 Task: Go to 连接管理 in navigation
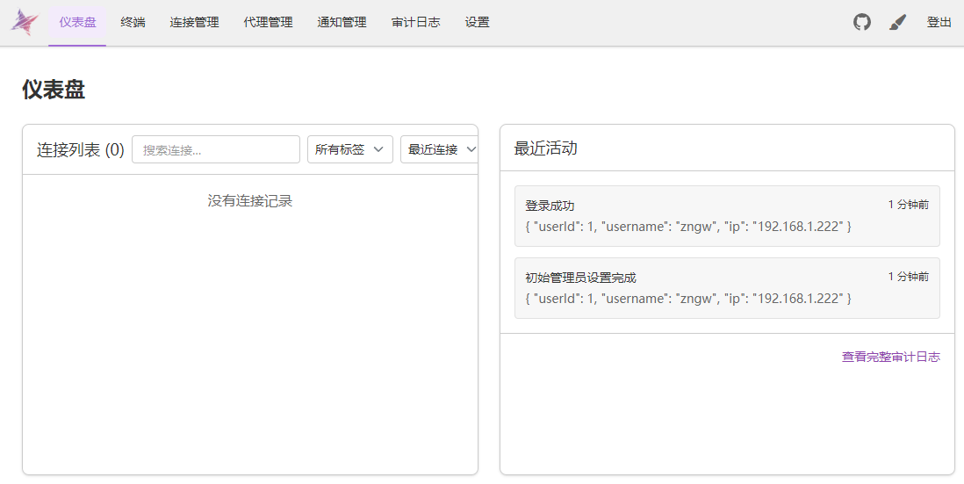coord(194,23)
